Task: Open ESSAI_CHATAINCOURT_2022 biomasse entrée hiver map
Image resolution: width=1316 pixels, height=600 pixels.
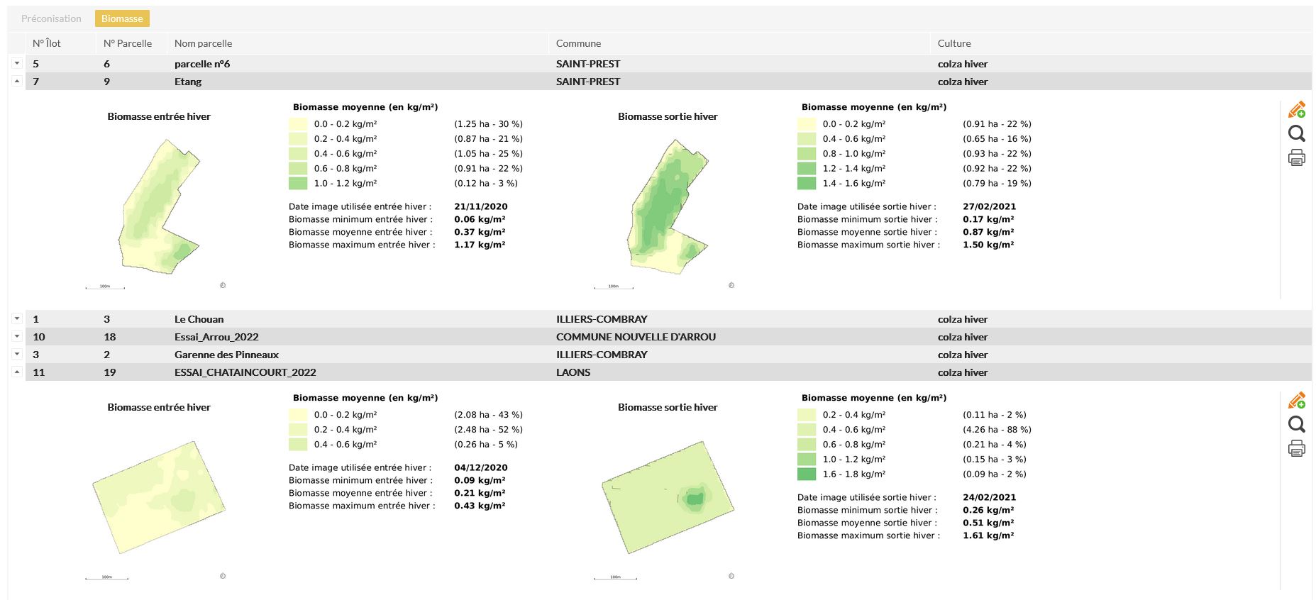Action: 159,497
